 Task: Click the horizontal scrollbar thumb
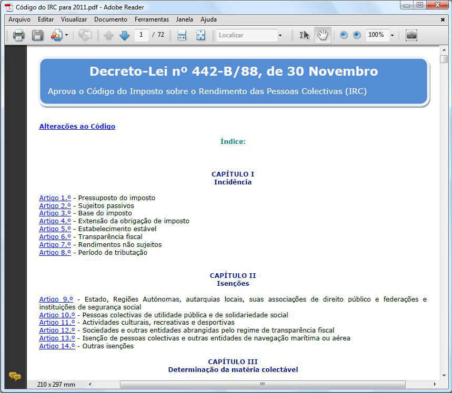[x=262, y=385]
